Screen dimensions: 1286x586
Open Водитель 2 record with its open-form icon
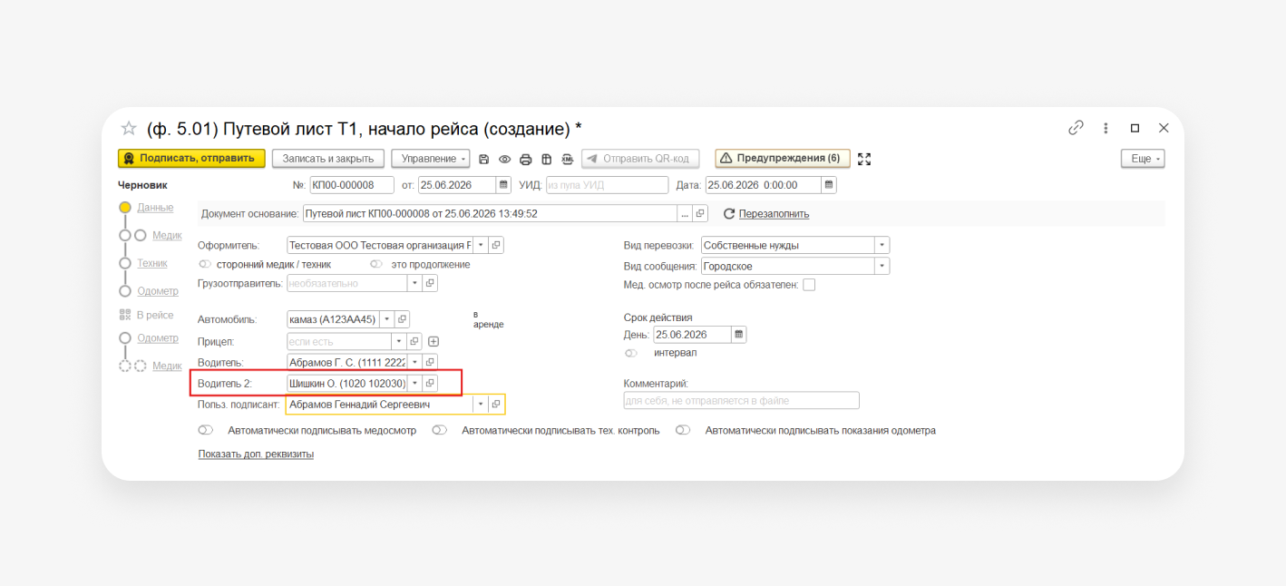(x=430, y=383)
